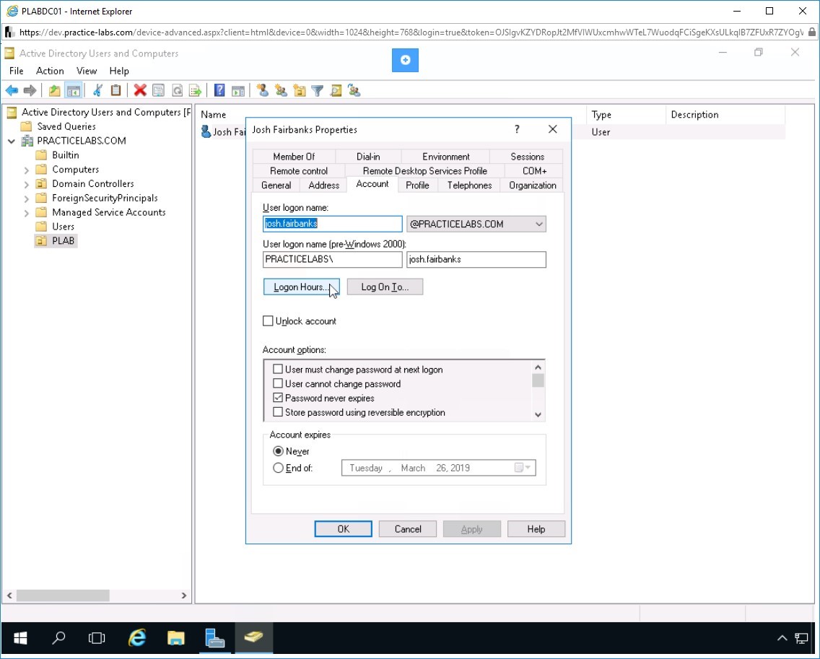Open Task View on taskbar
The height and width of the screenshot is (659, 820).
coord(97,637)
